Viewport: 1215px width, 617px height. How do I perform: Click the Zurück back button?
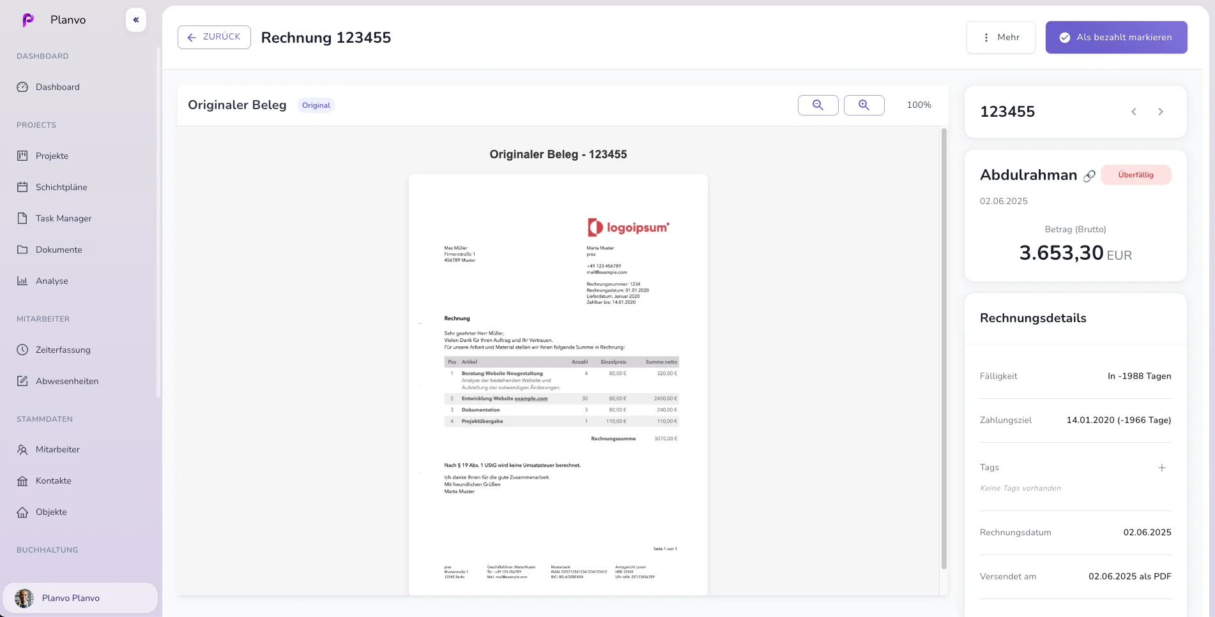[x=214, y=38]
